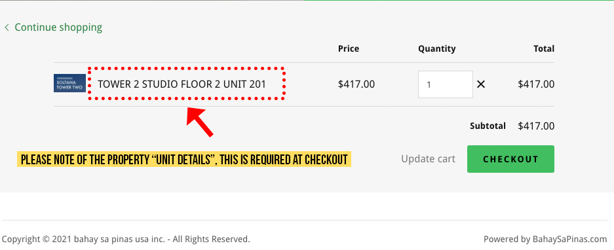
Task: Click the CHECKOUT button
Action: point(510,159)
